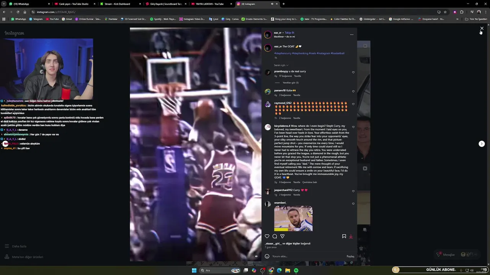
Task: Like the post with the heart icon
Action: pyautogui.click(x=267, y=236)
